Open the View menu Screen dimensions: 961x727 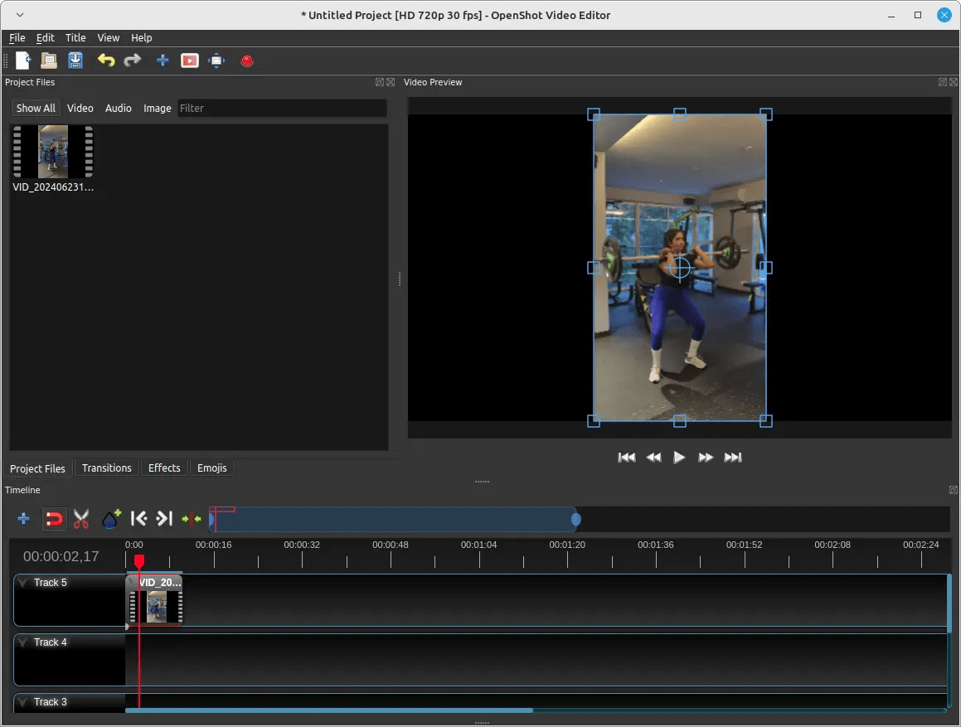[x=108, y=37]
